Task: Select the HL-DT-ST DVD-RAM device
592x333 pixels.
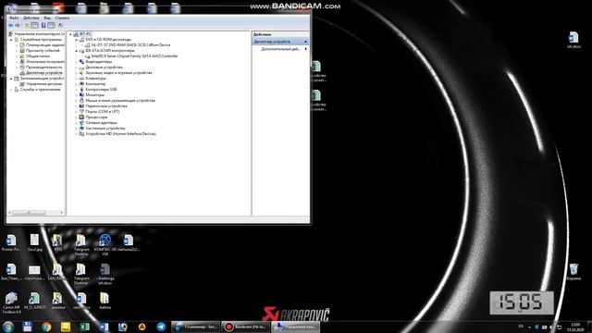Action: (x=130, y=45)
